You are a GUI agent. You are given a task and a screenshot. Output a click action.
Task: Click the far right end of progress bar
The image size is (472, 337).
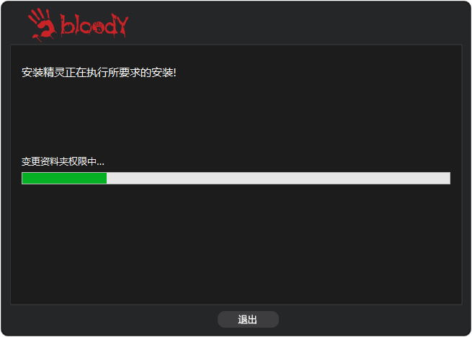pos(448,178)
